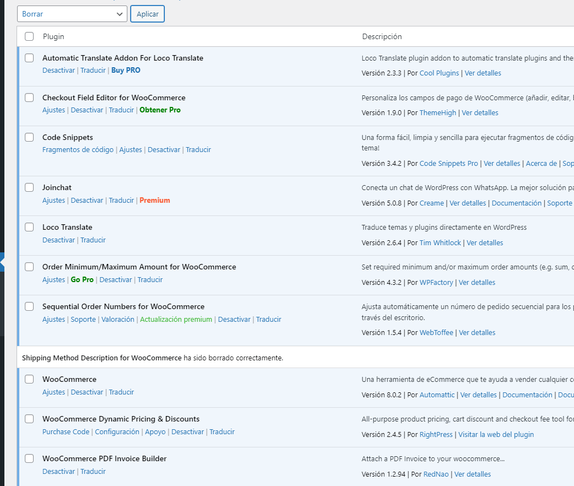Check the Joinchat plugin checkbox
The width and height of the screenshot is (574, 486).
coord(29,187)
